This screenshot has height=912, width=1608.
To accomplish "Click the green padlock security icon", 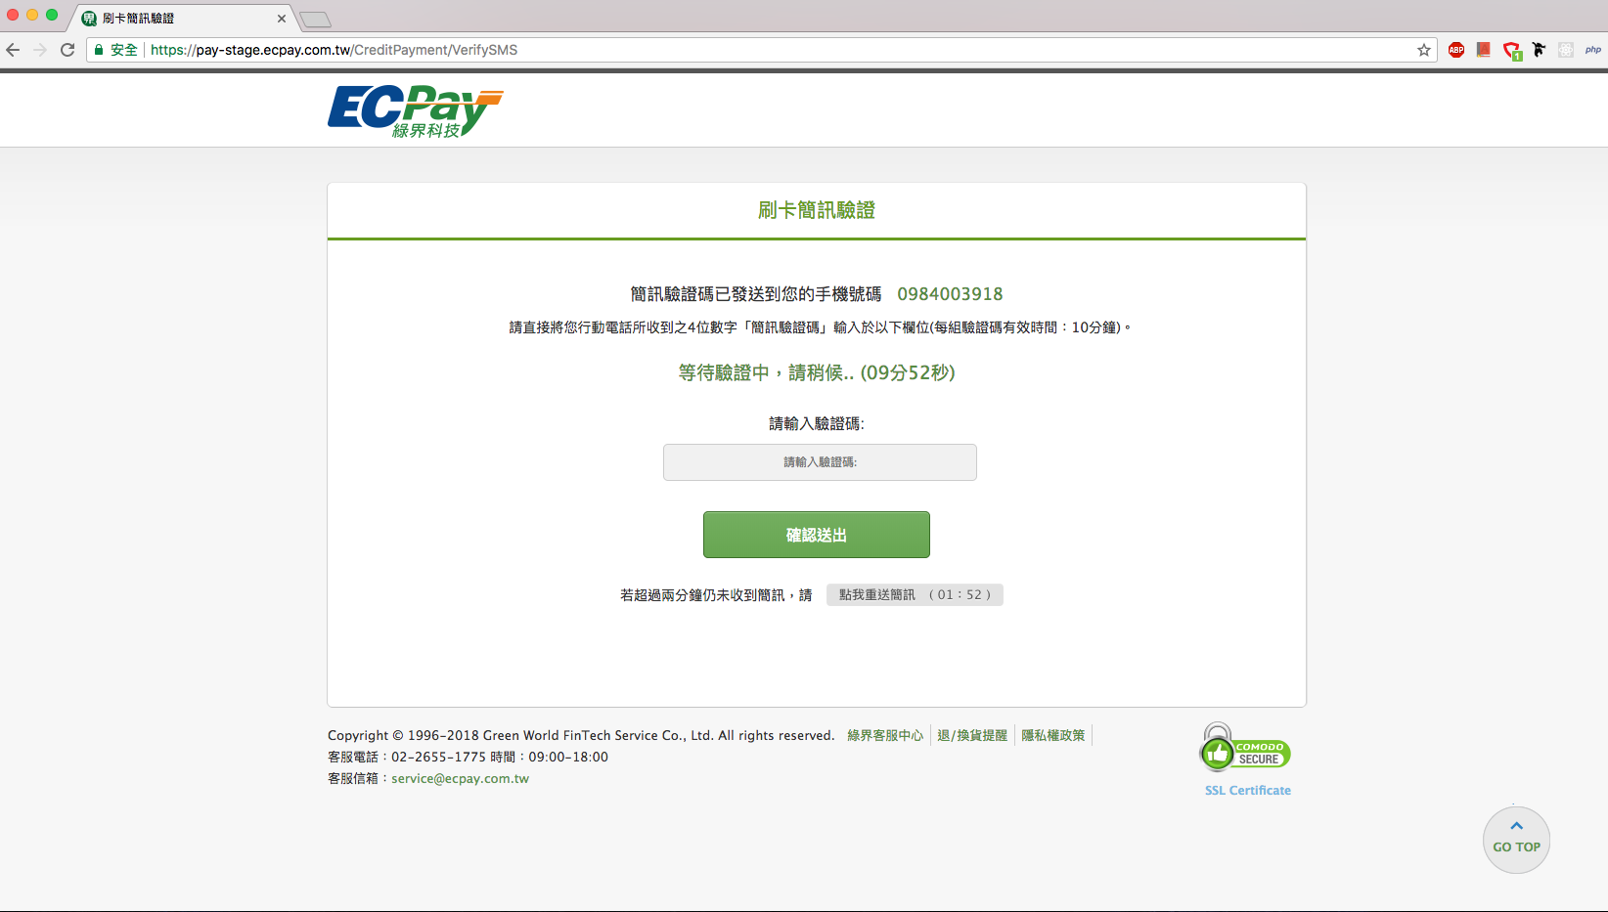I will [99, 50].
